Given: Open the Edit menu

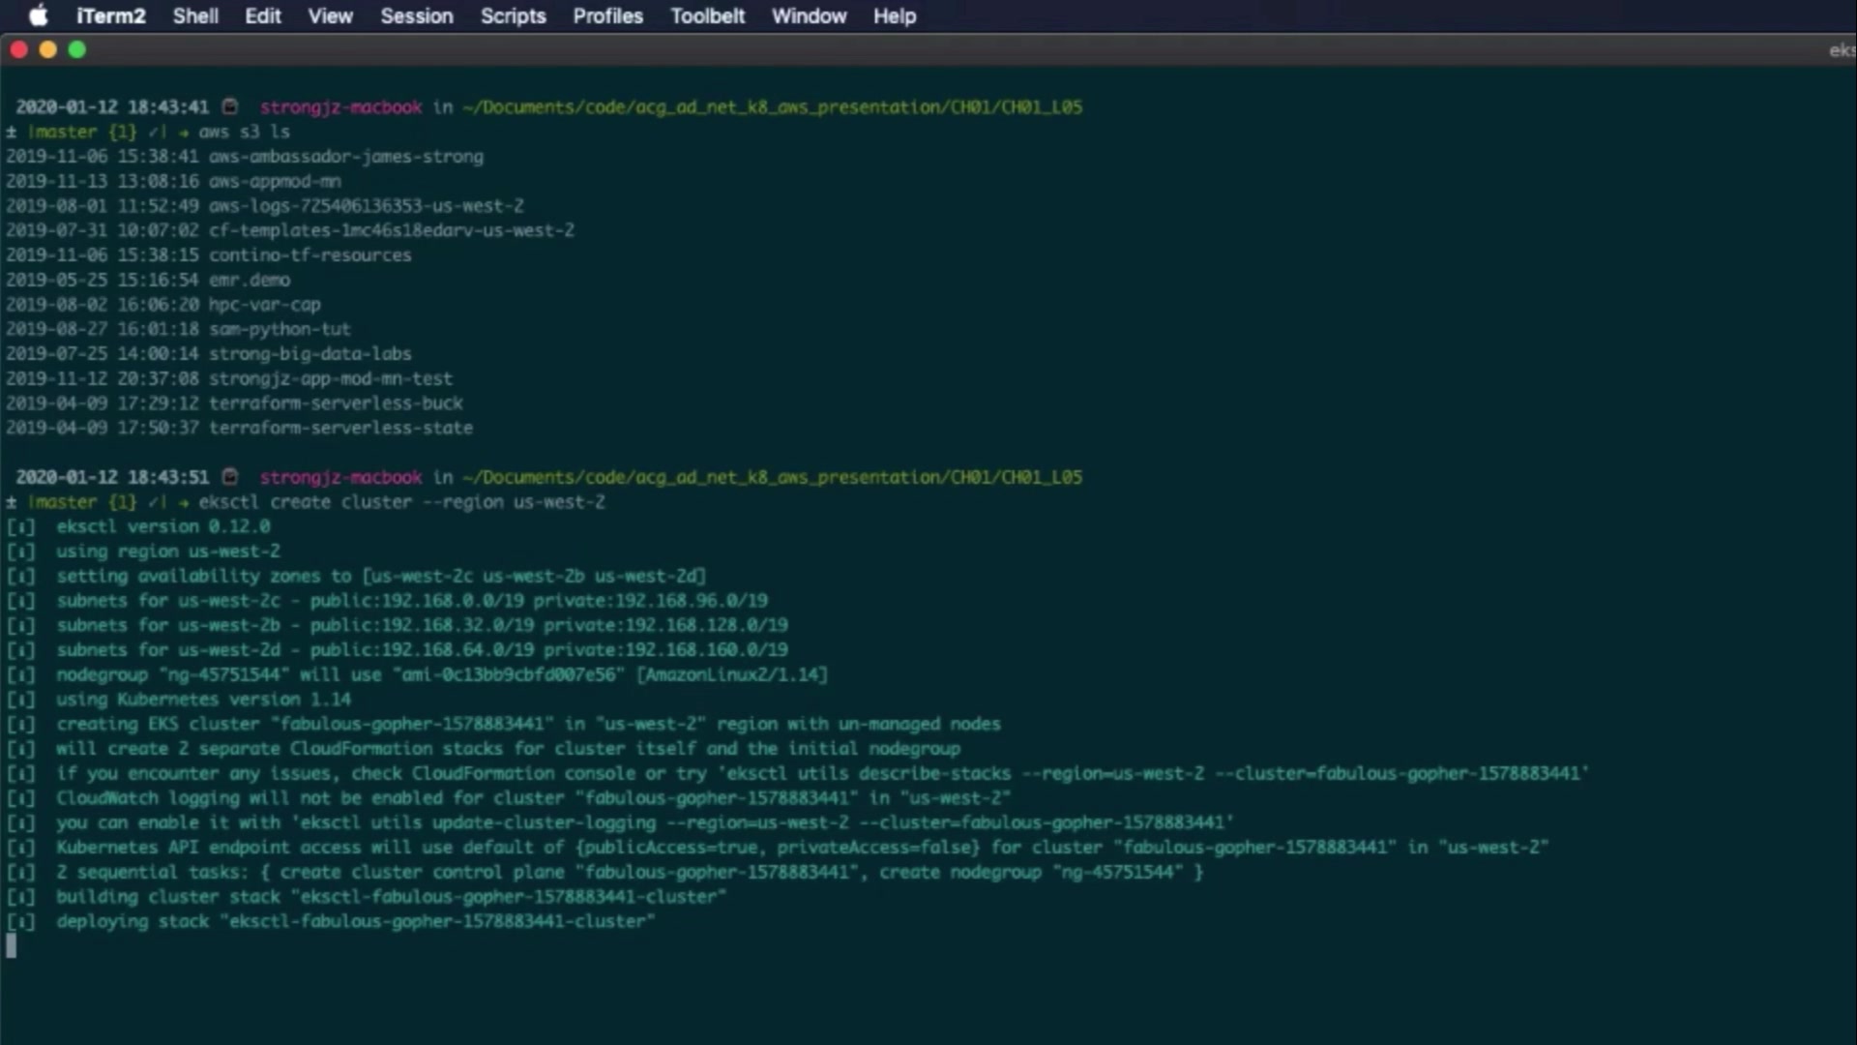Looking at the screenshot, I should (x=262, y=15).
